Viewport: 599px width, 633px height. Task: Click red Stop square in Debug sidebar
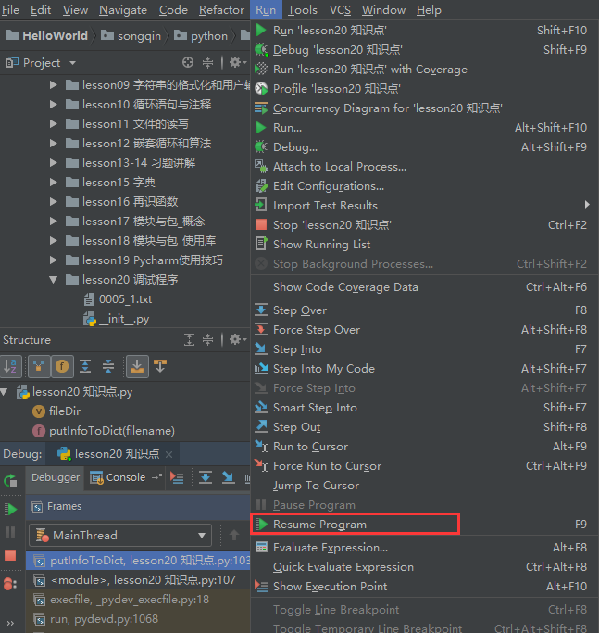(10, 555)
